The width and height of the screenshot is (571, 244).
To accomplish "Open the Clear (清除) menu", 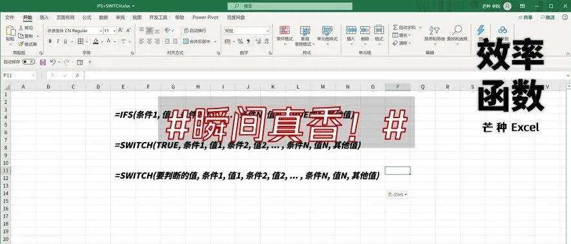I will pyautogui.click(x=402, y=43).
